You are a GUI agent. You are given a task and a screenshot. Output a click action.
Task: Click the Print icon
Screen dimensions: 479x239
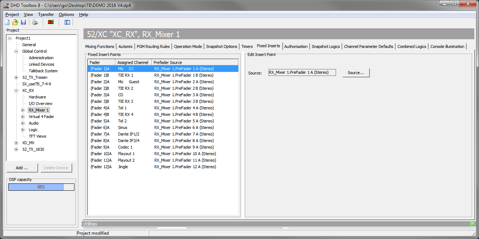34,22
